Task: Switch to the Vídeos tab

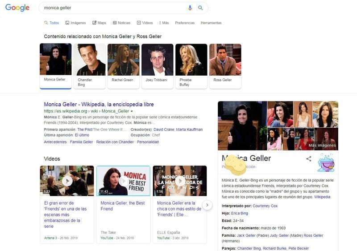Action: pyautogui.click(x=145, y=23)
